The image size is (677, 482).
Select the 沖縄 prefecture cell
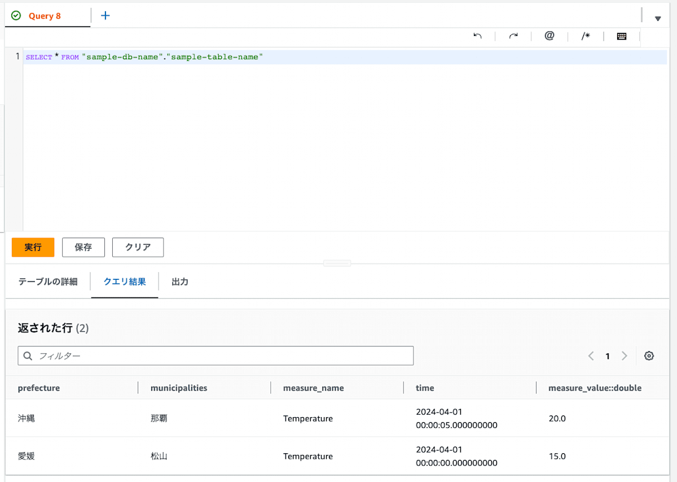pos(27,418)
